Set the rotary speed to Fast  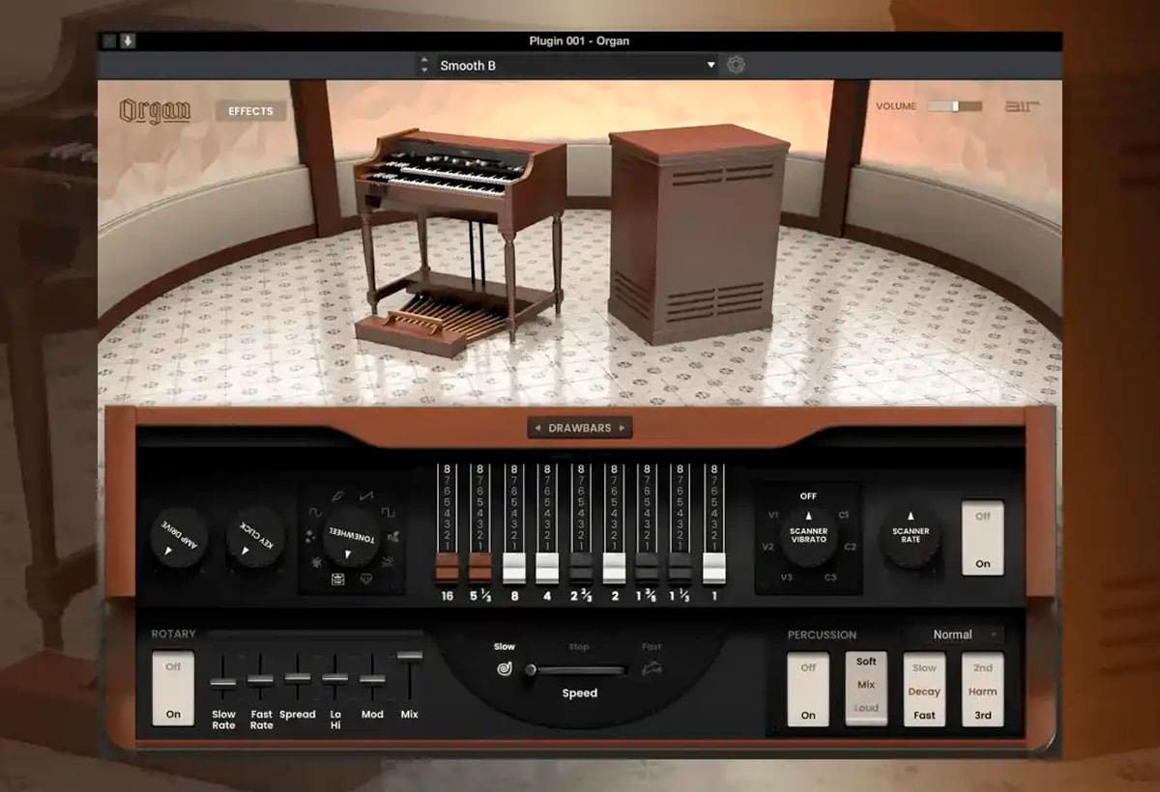tap(652, 646)
